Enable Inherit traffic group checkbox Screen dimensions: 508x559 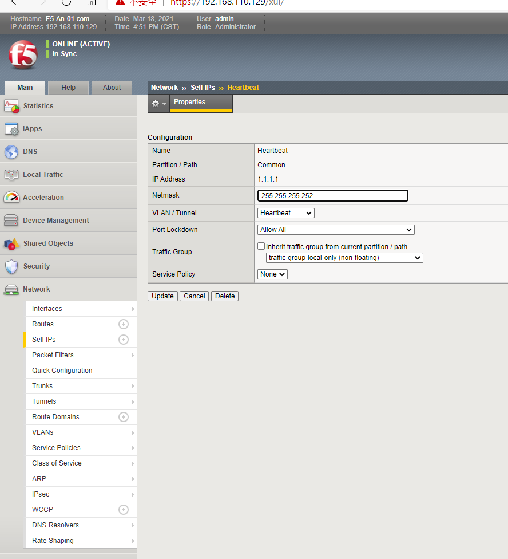(x=261, y=246)
